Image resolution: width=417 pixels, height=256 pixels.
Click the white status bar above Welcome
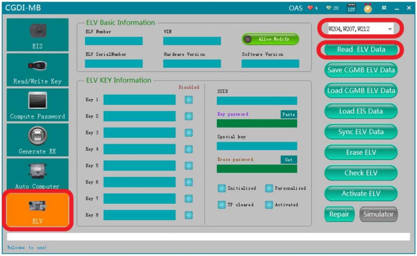(x=208, y=237)
